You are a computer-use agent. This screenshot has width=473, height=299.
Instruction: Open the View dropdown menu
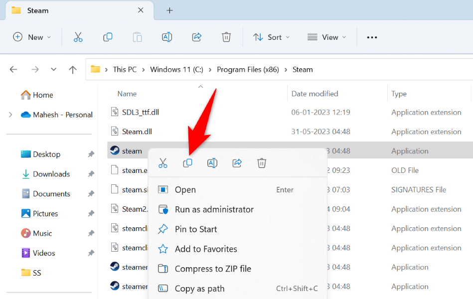tap(326, 37)
